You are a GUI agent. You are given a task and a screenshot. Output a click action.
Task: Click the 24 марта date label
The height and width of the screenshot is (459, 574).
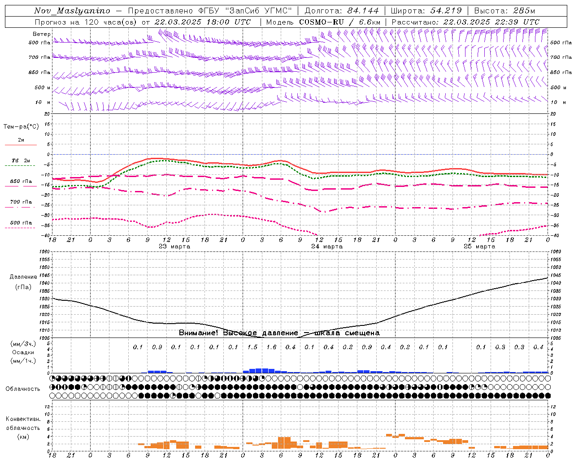click(327, 247)
